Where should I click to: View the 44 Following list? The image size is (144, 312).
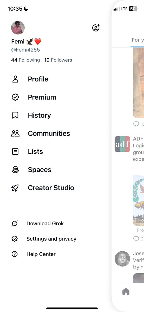click(x=25, y=60)
